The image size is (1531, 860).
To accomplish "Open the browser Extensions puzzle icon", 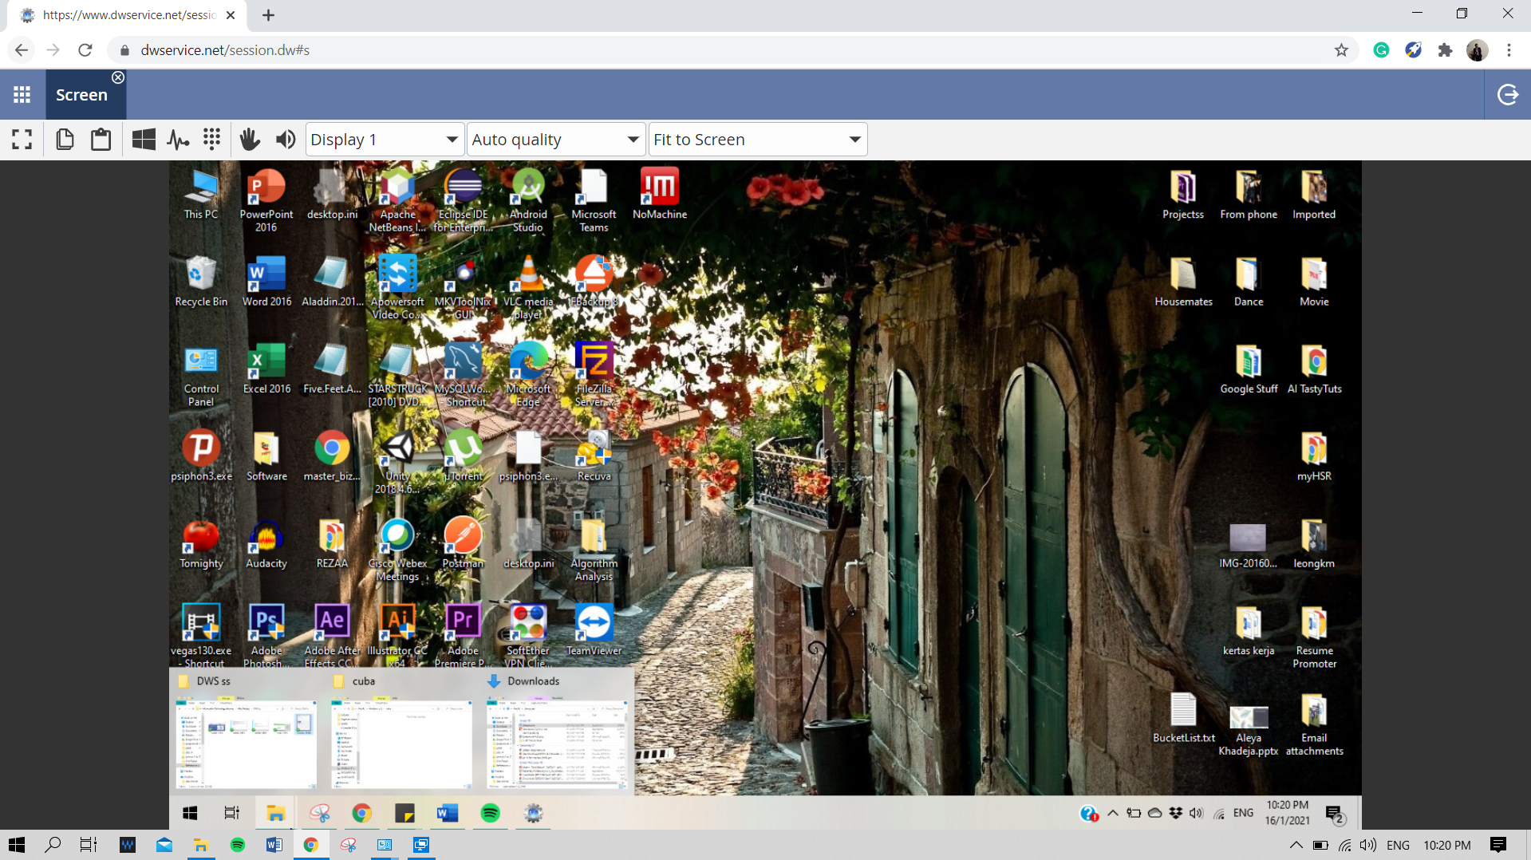I will 1445,50.
